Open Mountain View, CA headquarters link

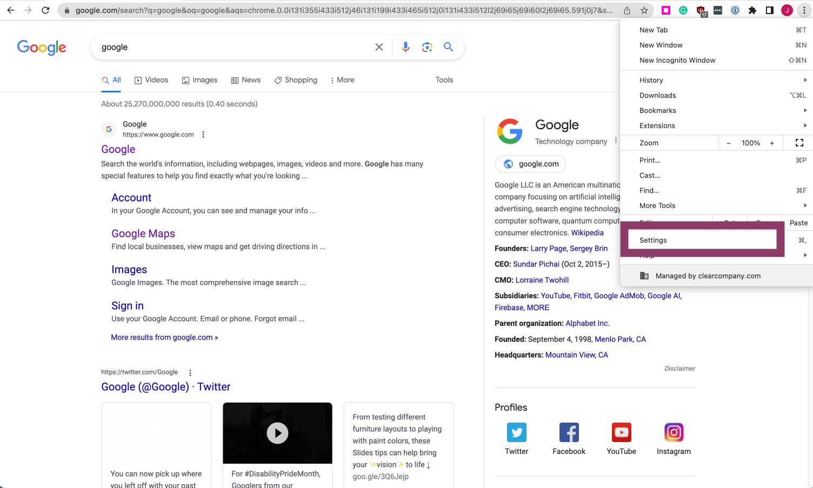tap(577, 355)
